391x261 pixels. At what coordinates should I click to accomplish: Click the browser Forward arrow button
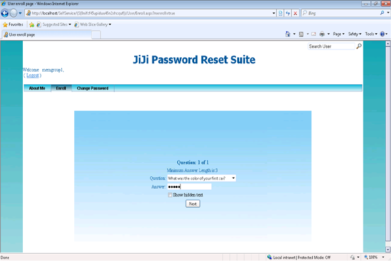coord(14,13)
